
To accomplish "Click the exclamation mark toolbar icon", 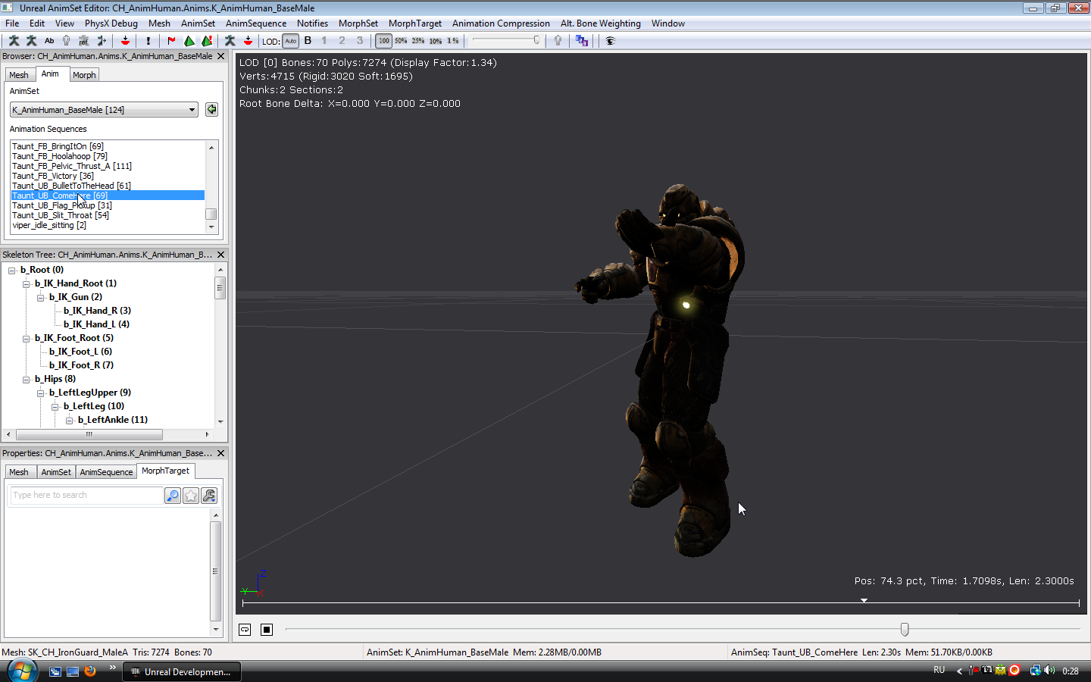I will 148,41.
